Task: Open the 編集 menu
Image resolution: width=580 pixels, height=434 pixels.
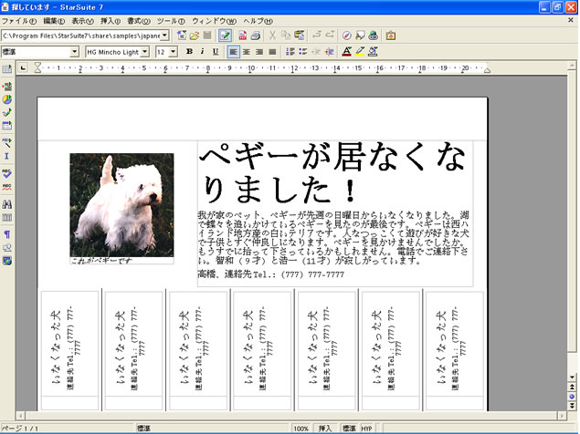Action: (x=54, y=21)
